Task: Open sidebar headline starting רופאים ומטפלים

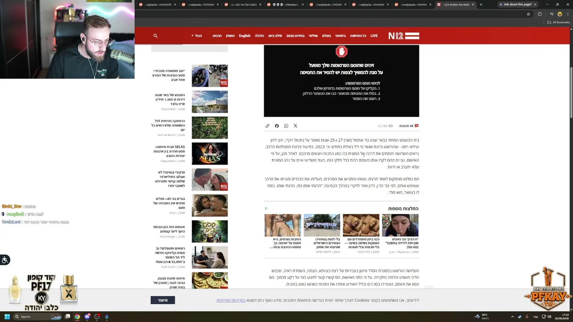Action: pyautogui.click(x=170, y=255)
